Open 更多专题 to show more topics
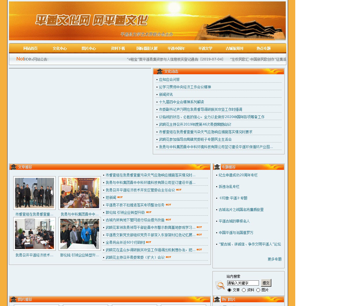Screen dimensions: 346x306 (x=274, y=259)
